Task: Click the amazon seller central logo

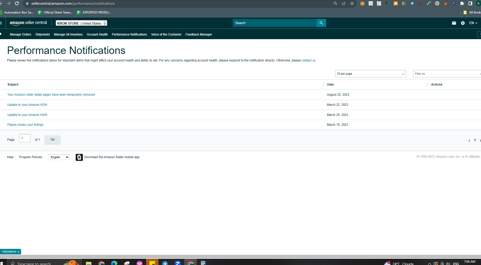Action: click(28, 23)
